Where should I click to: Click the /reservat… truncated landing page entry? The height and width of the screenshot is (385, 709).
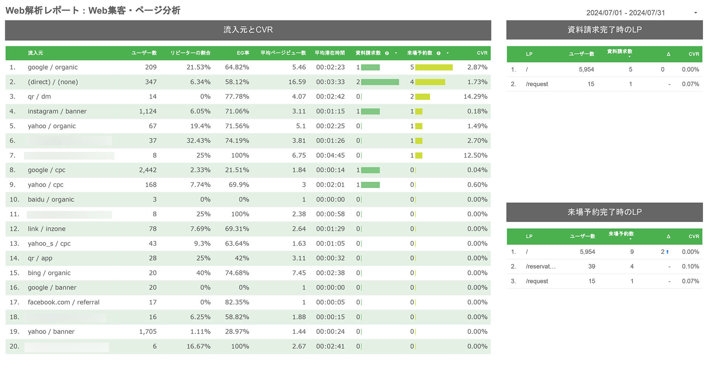click(x=540, y=266)
